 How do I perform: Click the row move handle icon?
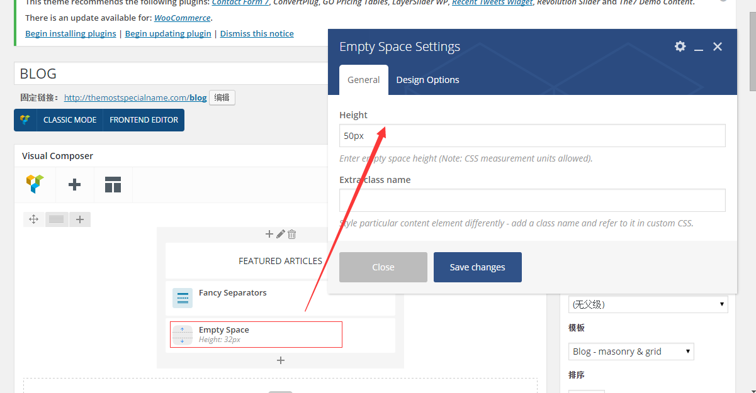click(x=34, y=219)
